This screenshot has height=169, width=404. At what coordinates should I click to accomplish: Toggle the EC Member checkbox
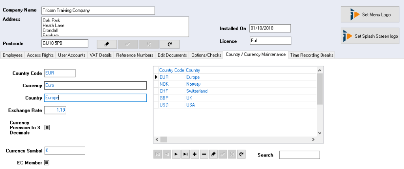coord(47,162)
